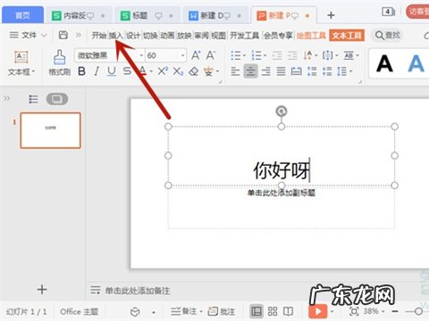429x321 pixels.
Task: Select the Format Painter (格式刷) tool
Action: coord(60,62)
